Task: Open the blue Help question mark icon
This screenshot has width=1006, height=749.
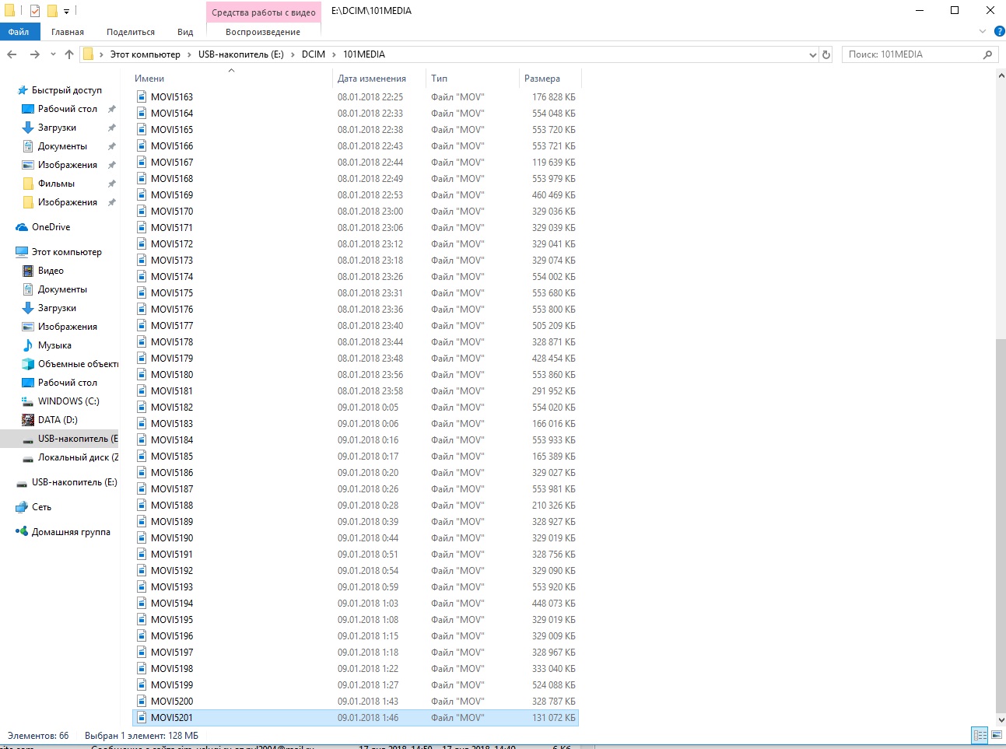Action: (x=999, y=31)
